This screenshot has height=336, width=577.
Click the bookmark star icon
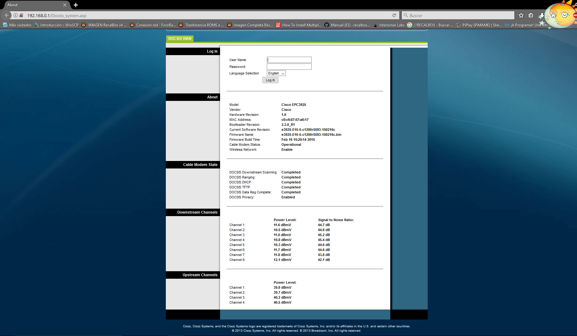521,15
